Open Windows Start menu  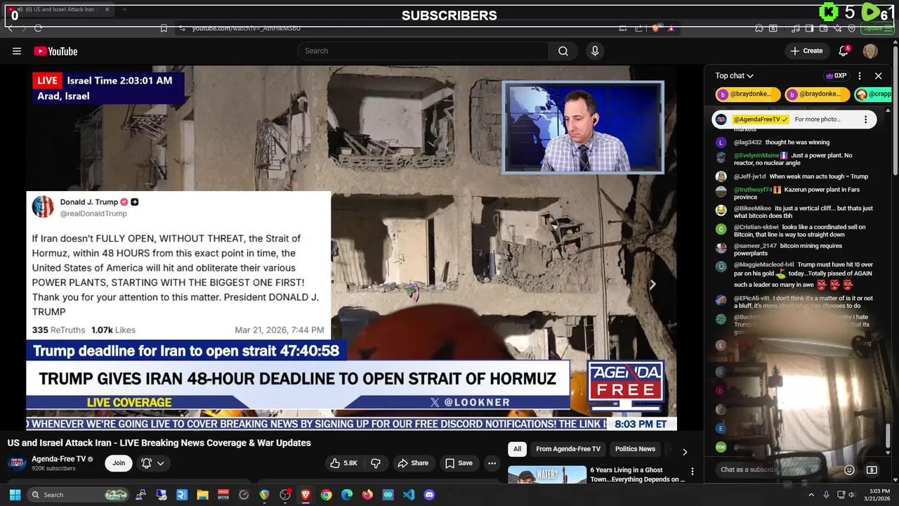(15, 495)
